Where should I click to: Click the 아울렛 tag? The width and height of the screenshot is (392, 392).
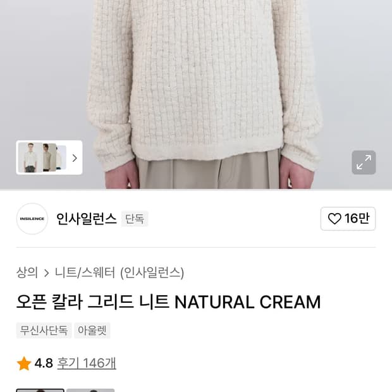click(x=92, y=331)
